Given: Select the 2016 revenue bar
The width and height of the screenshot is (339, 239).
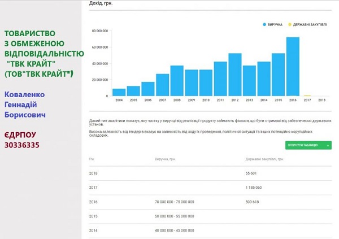Looking at the screenshot, I should 293,67.
